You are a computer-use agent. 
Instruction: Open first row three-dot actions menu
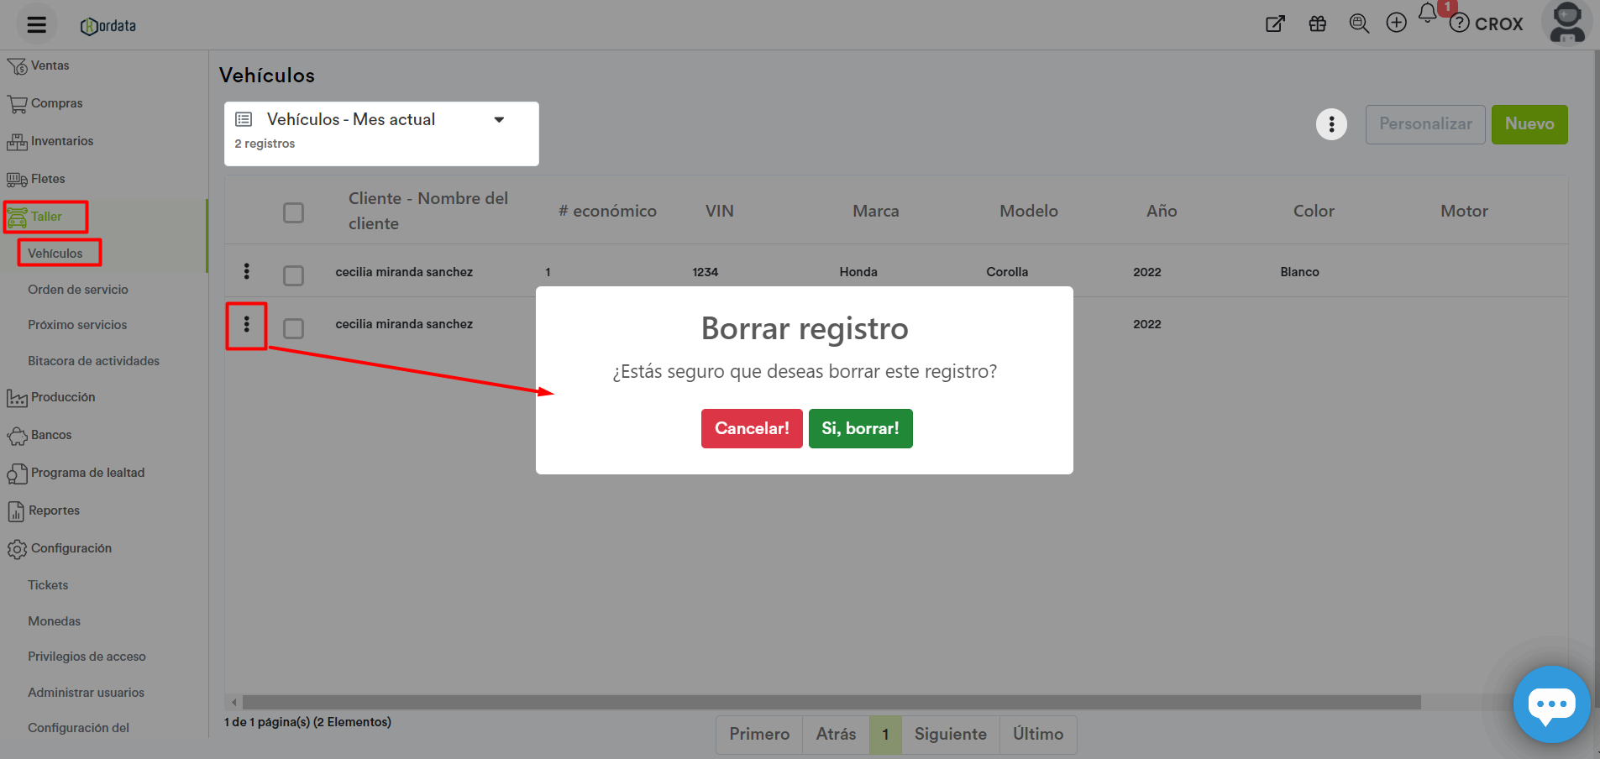246,271
